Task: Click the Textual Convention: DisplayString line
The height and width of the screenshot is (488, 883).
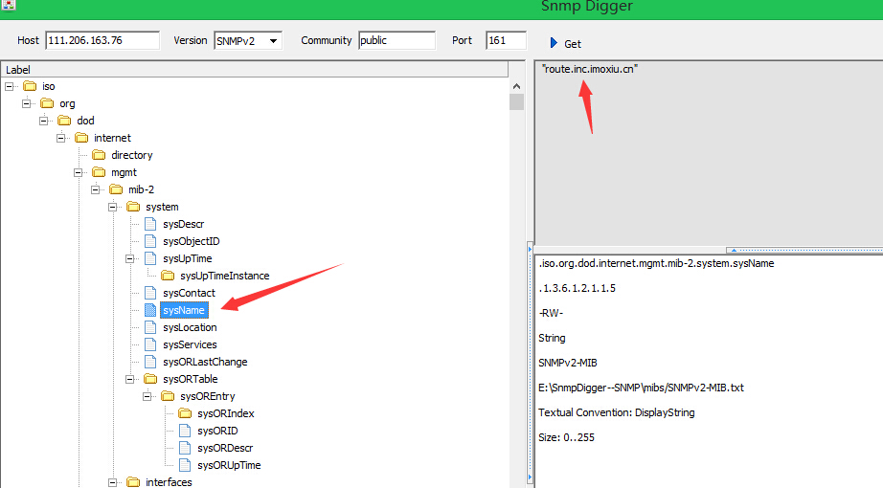Action: click(617, 412)
